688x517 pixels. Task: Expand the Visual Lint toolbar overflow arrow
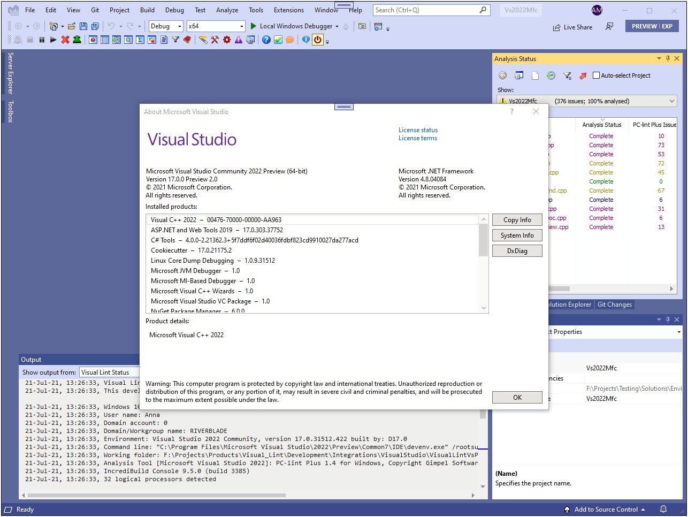(327, 41)
